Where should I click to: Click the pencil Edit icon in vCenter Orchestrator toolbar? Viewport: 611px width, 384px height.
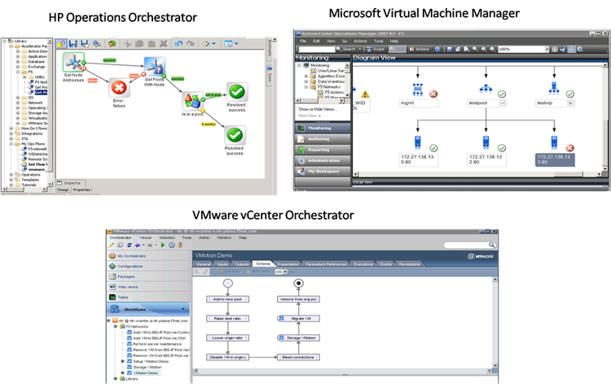(112, 245)
